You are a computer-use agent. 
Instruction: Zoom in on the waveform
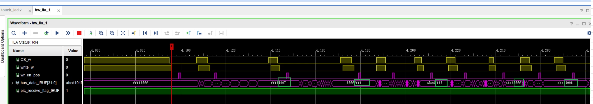pyautogui.click(x=101, y=33)
